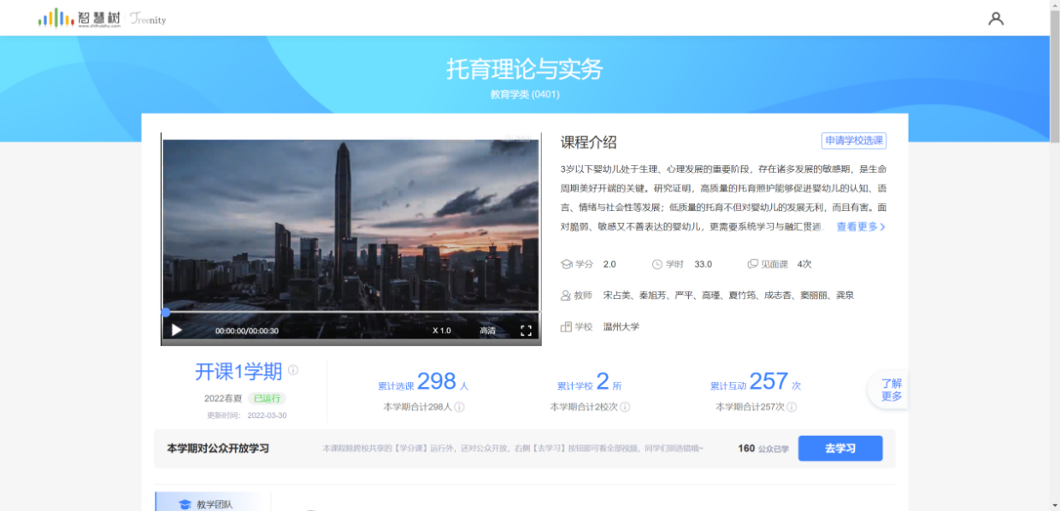Play the course intro video

(x=177, y=330)
